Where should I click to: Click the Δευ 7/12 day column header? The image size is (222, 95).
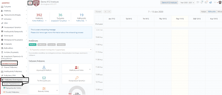pos(112,19)
